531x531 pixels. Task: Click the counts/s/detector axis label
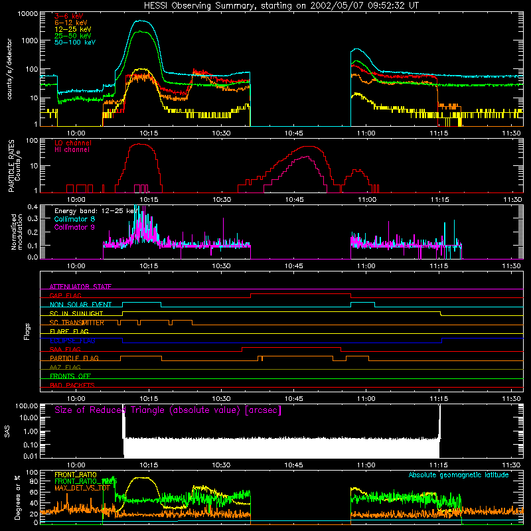[x=9, y=69]
